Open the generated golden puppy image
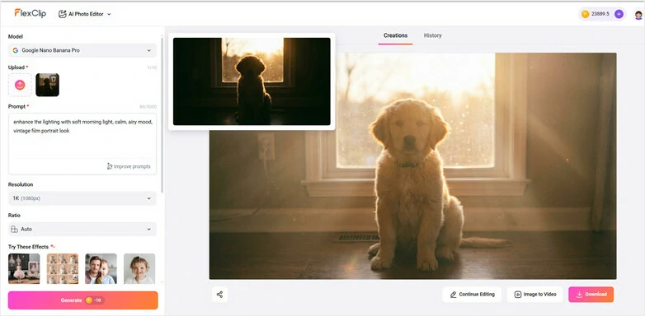Image resolution: width=645 pixels, height=316 pixels. coord(412,165)
